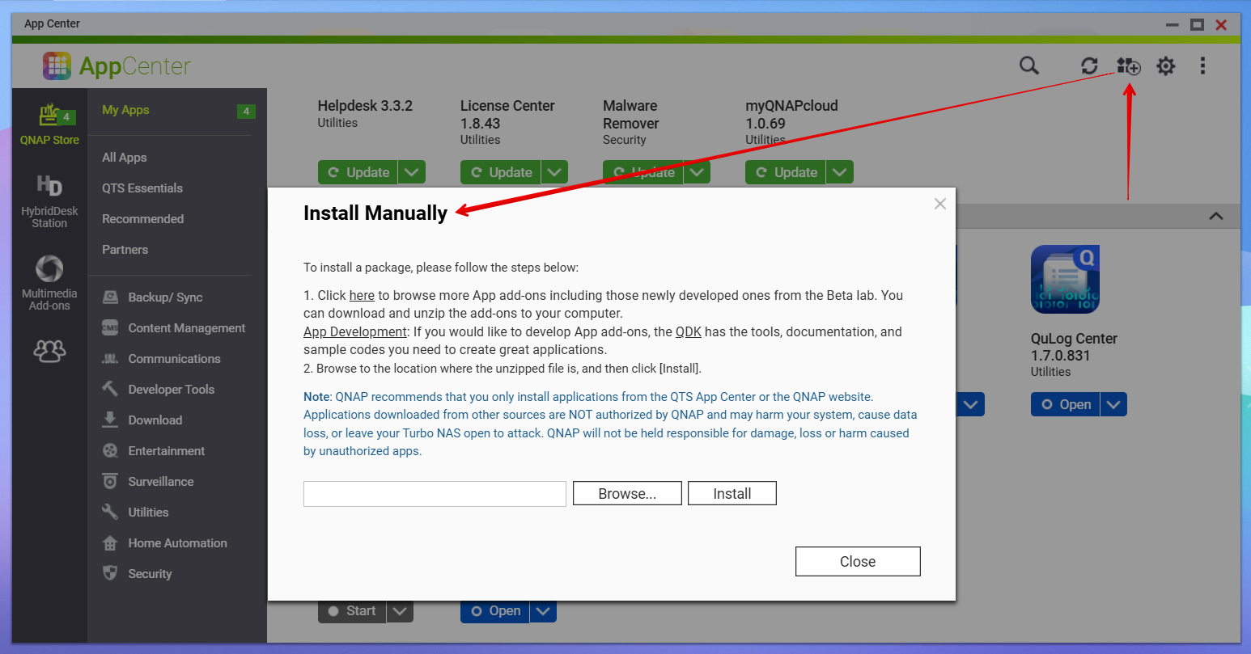
Task: Open the three-dot more menu
Action: [x=1202, y=65]
